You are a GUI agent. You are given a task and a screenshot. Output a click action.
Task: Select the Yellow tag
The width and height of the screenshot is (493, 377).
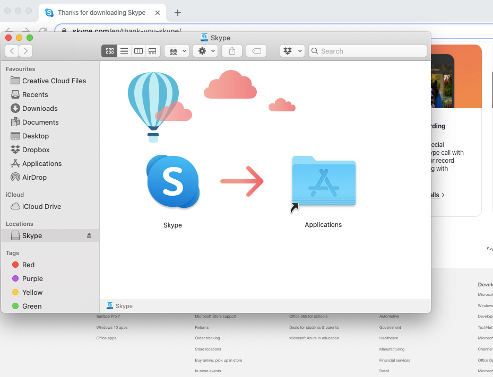click(x=50, y=293)
